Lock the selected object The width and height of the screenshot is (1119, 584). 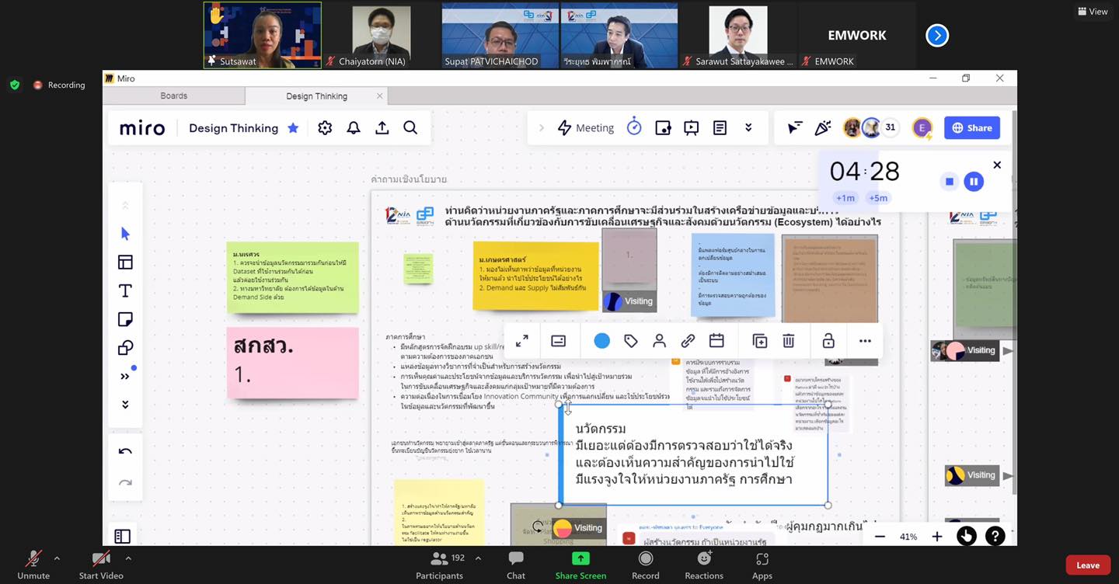click(x=828, y=341)
